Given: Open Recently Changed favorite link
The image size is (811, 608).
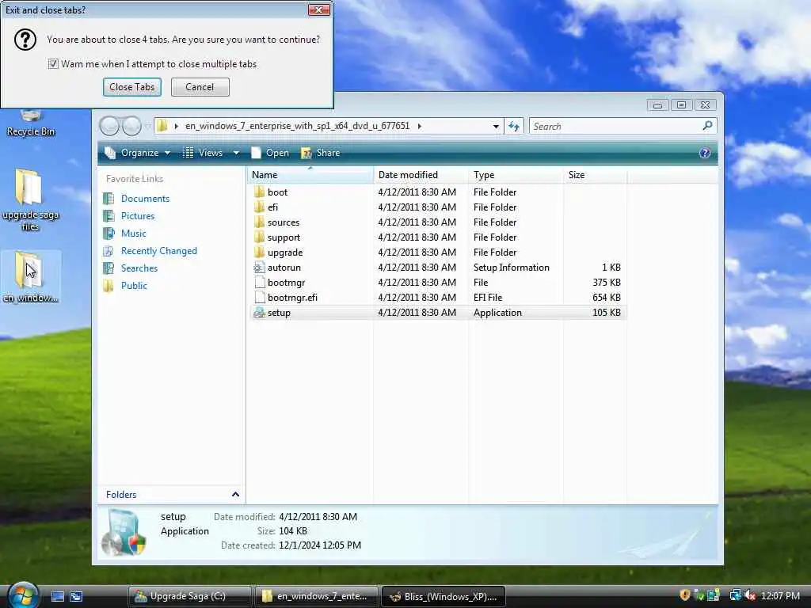Looking at the screenshot, I should pos(158,251).
